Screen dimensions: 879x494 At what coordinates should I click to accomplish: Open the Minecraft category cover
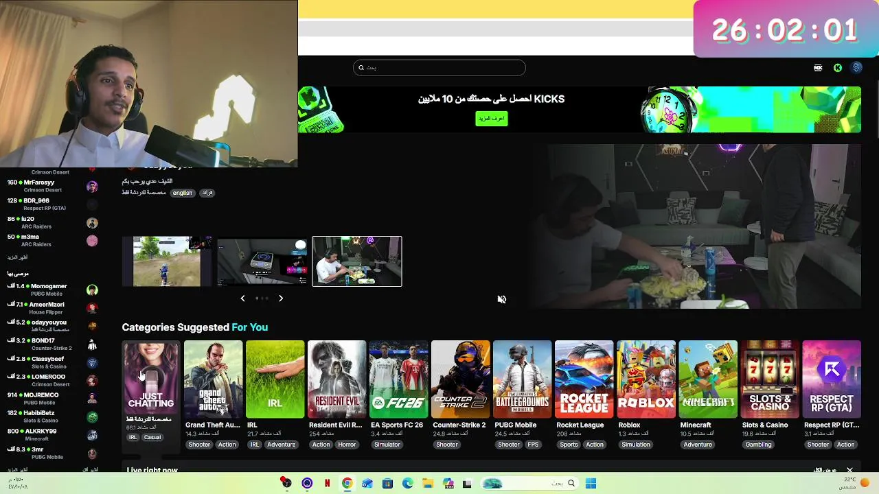click(707, 379)
